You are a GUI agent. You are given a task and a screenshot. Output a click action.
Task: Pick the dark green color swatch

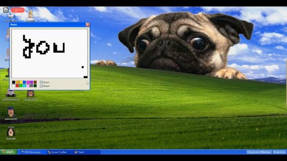tap(35, 85)
